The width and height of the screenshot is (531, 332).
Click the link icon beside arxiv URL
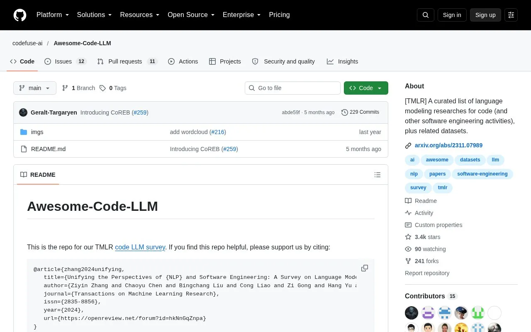tap(408, 146)
